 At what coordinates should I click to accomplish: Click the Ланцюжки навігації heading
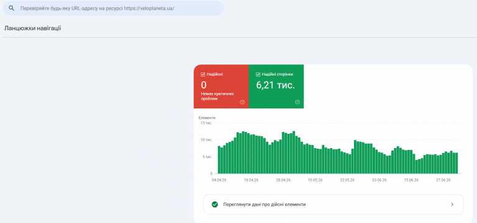pos(32,28)
